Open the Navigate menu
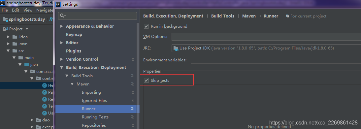The height and width of the screenshot is (129, 361). (x=45, y=10)
